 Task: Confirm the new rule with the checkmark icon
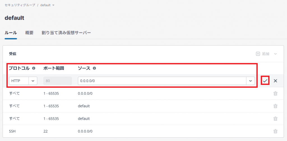click(265, 81)
